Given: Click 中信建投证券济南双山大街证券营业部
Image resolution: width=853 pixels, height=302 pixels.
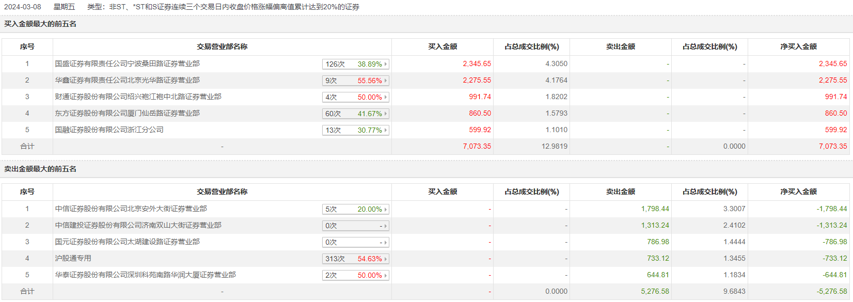Looking at the screenshot, I should point(138,226).
